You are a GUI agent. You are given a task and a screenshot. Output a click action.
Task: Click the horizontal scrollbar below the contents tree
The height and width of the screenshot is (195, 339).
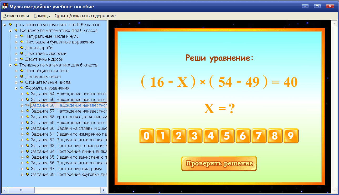[21, 190]
